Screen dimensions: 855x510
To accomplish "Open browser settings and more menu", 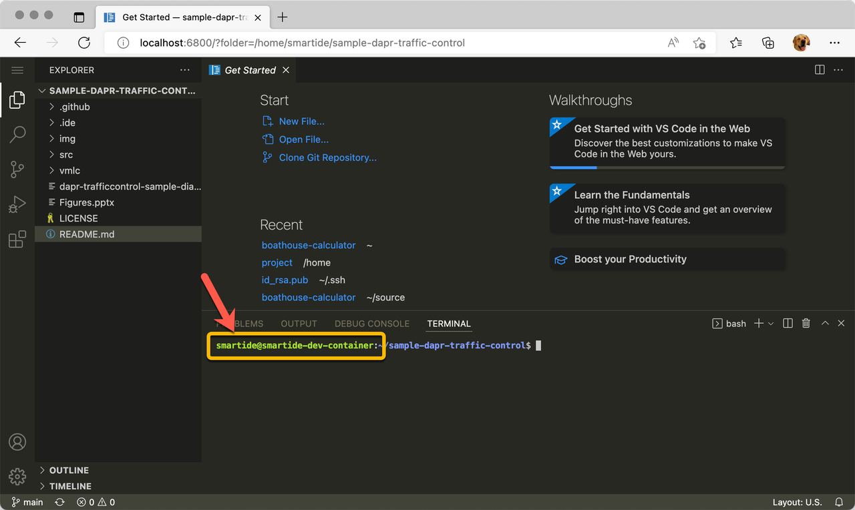I will 834,43.
